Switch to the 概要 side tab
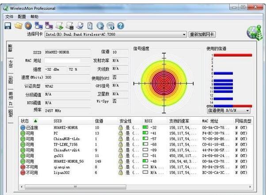 10,49
